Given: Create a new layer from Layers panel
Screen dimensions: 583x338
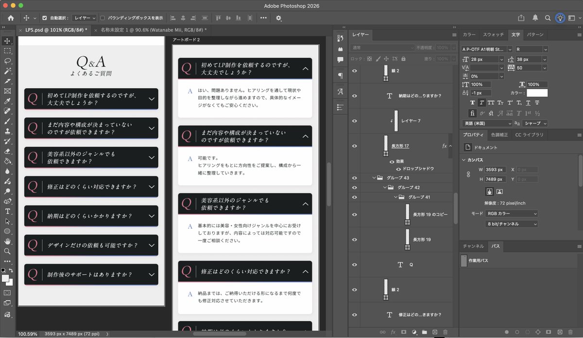Looking at the screenshot, I should point(435,332).
